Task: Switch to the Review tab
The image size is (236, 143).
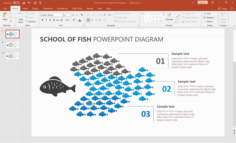Action: (x=90, y=9)
